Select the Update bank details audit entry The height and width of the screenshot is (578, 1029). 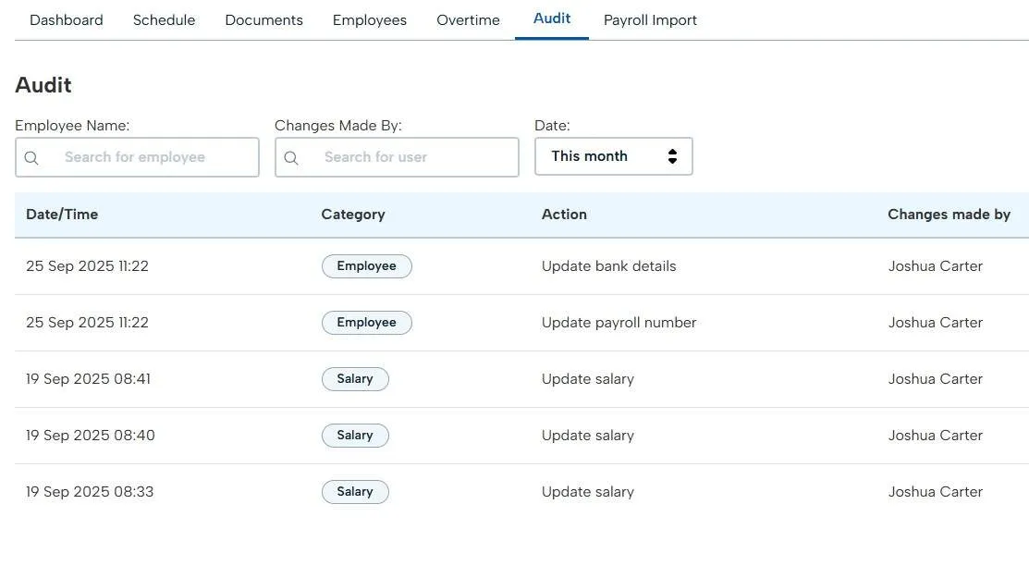click(608, 266)
